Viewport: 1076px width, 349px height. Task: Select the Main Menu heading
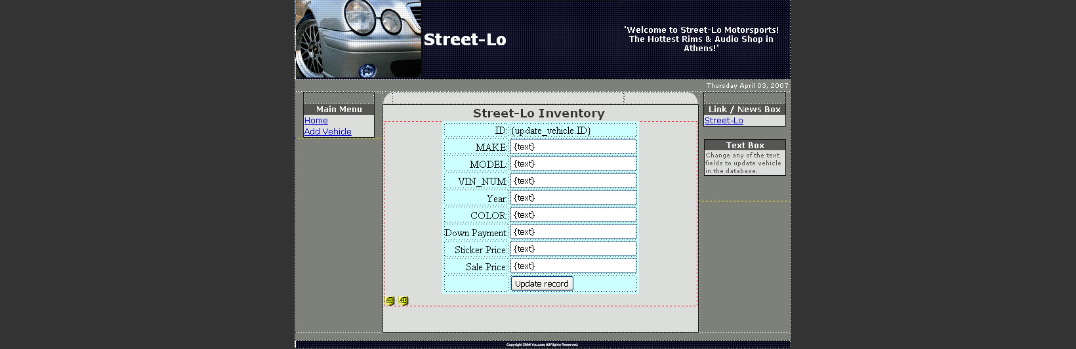(x=339, y=110)
